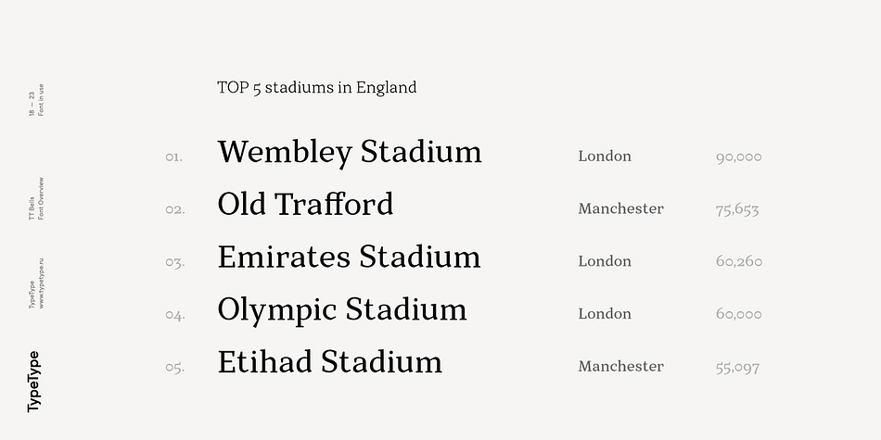The height and width of the screenshot is (440, 881).
Task: Click Manchester beside Old Trafford
Action: [x=620, y=208]
